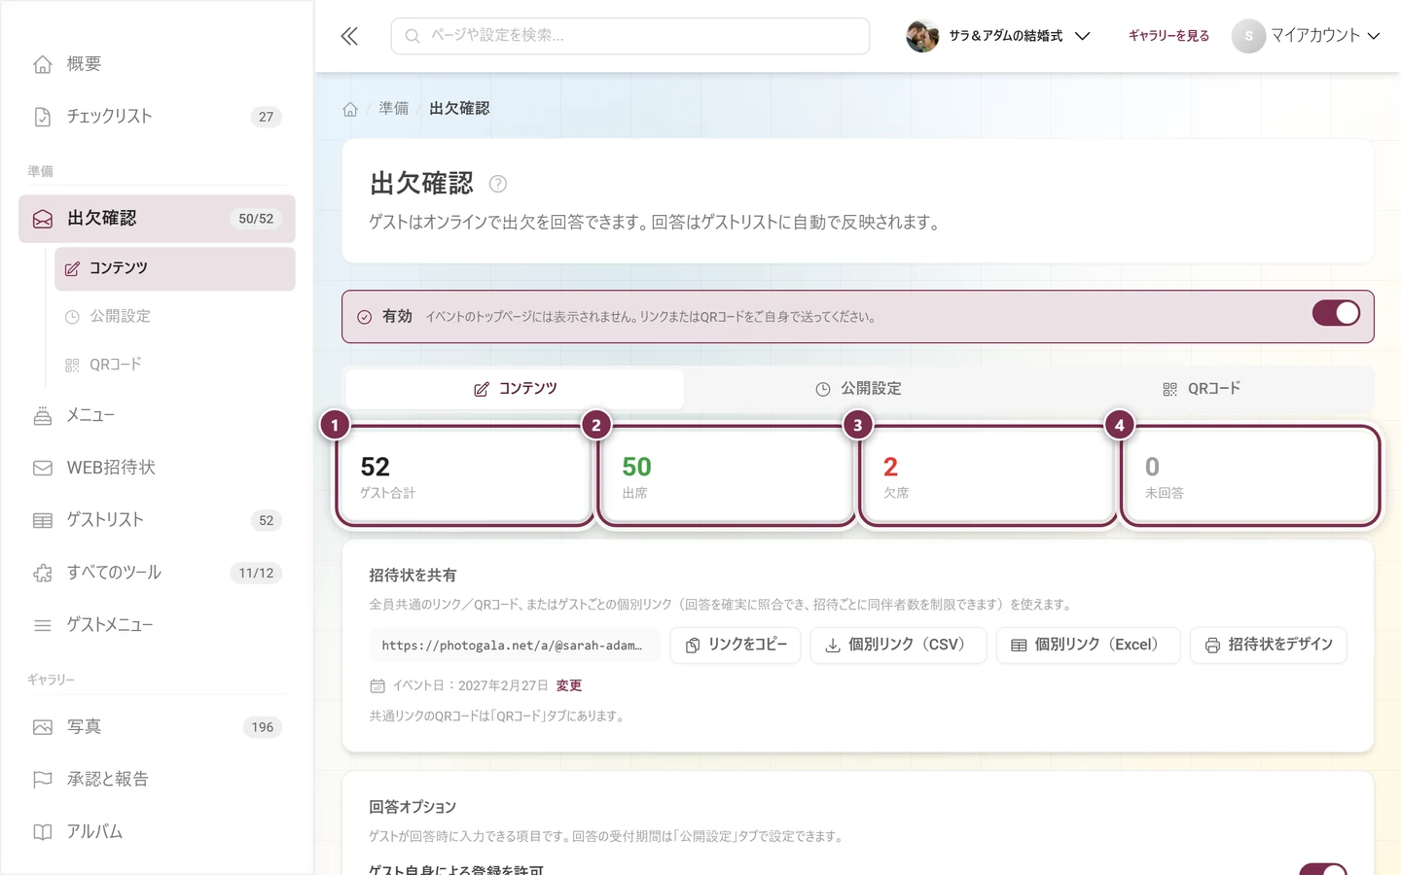Click リンクをコピー button
This screenshot has width=1401, height=875.
[736, 646]
